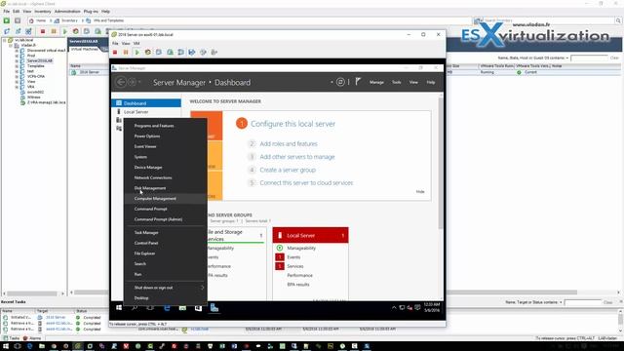Open vSphere Client Administration menu
The height and width of the screenshot is (351, 624).
pyautogui.click(x=67, y=12)
